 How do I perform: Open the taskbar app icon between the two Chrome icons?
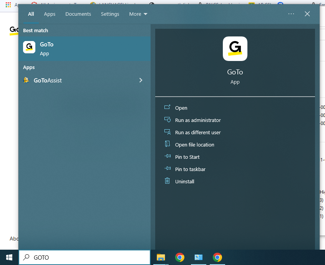[198, 257]
